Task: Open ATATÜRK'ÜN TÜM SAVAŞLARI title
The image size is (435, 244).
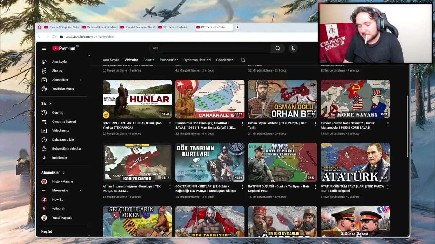Action: pos(352,188)
